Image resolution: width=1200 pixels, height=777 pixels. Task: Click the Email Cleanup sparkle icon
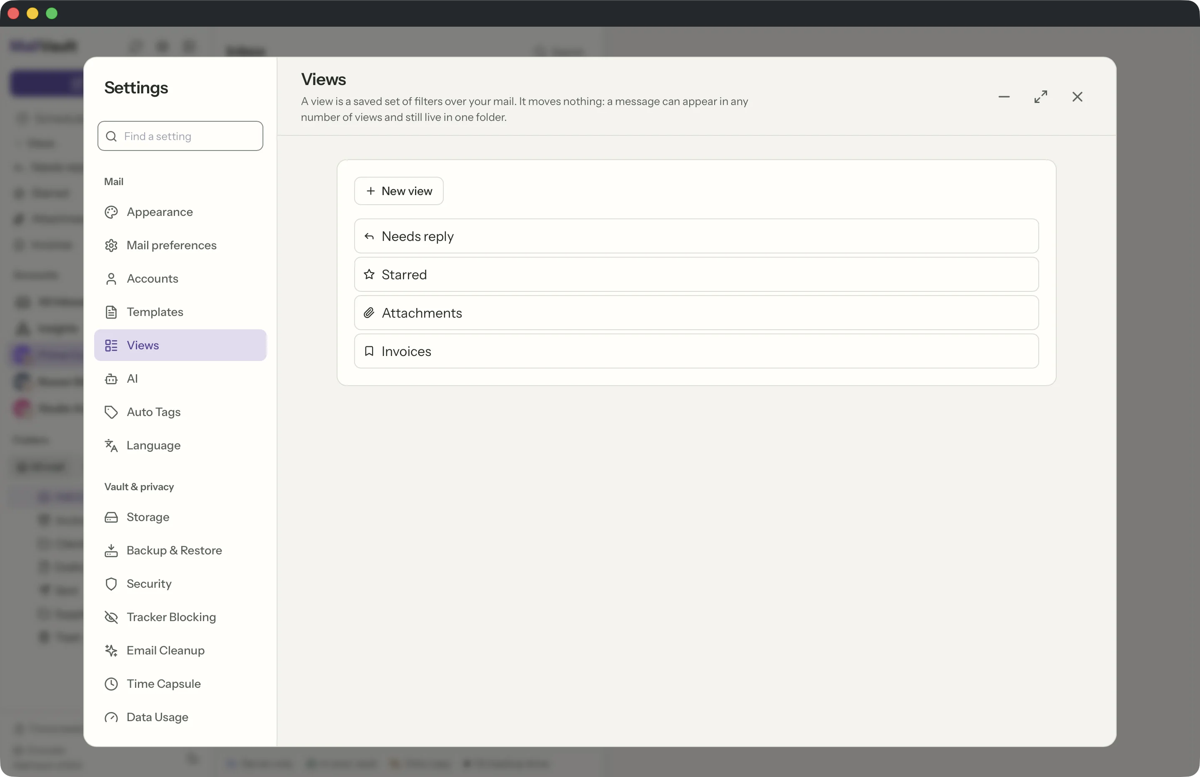pyautogui.click(x=111, y=650)
